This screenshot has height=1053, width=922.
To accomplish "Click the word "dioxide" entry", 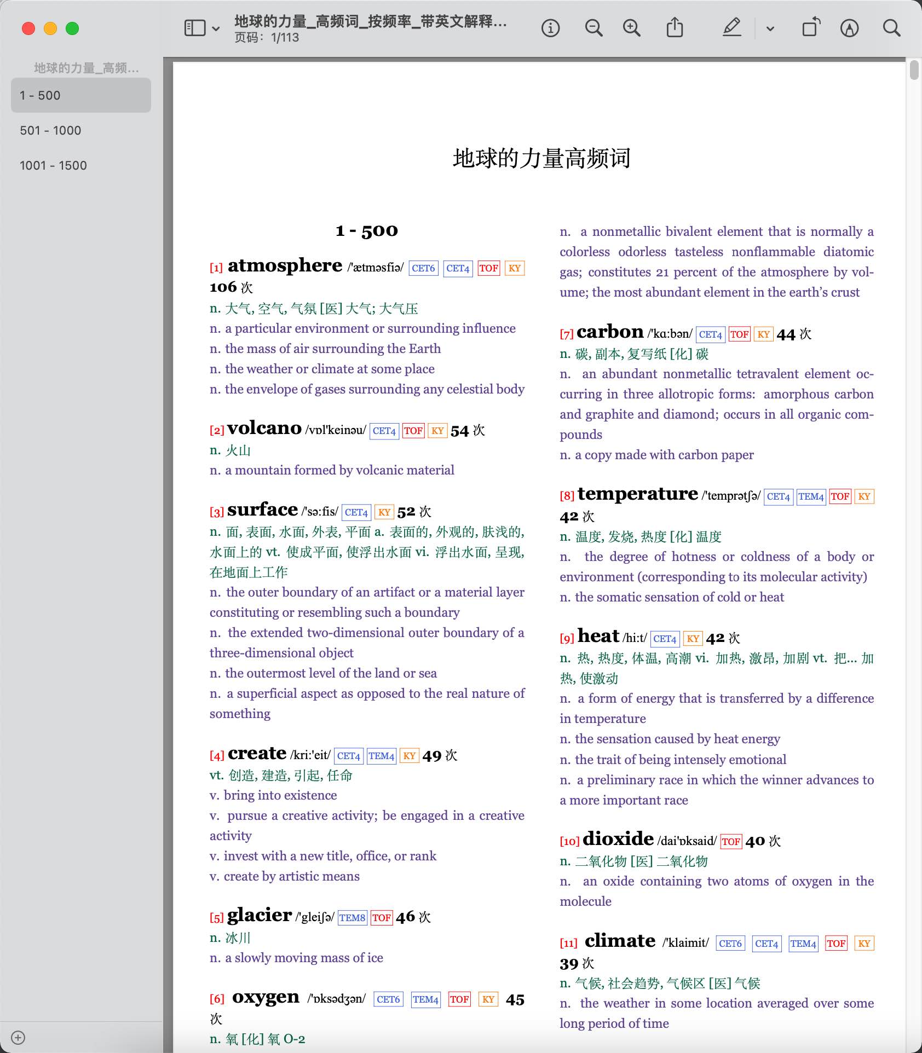I will [618, 838].
